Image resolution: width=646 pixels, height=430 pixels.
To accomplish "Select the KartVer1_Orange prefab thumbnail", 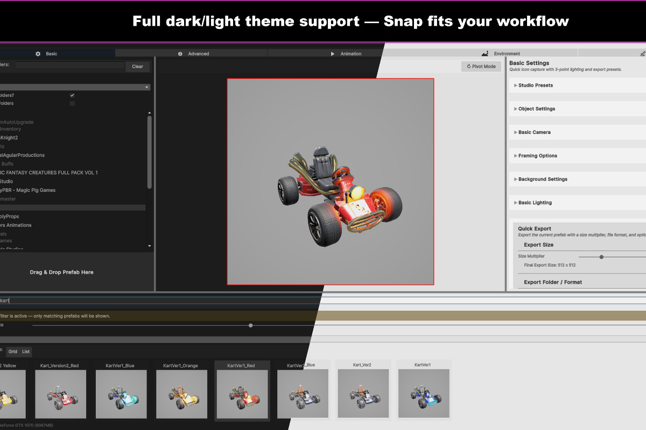I will [x=180, y=390].
